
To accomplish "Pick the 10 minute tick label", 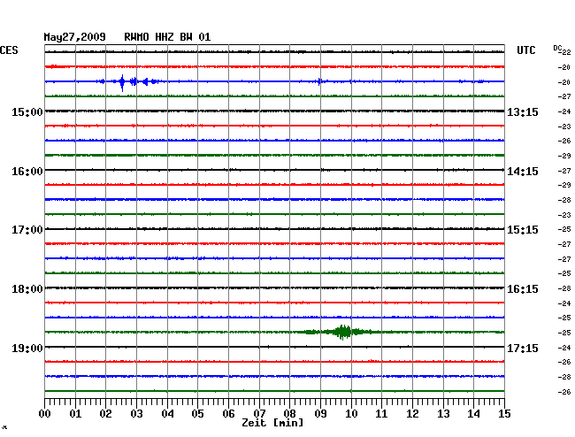I will (351, 414).
